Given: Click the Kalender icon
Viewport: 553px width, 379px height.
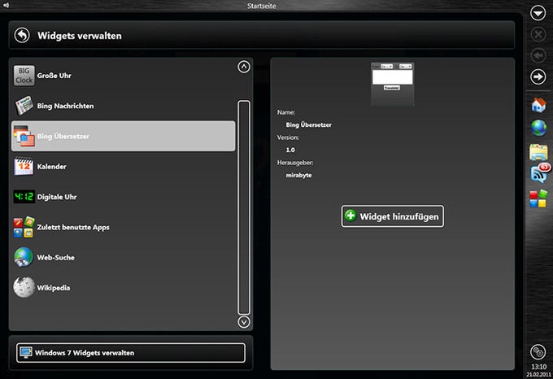Looking at the screenshot, I should (x=24, y=167).
